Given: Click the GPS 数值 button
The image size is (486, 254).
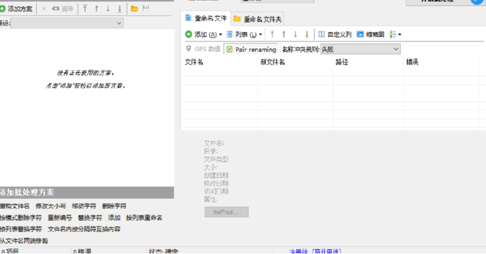Looking at the screenshot, I should 203,49.
